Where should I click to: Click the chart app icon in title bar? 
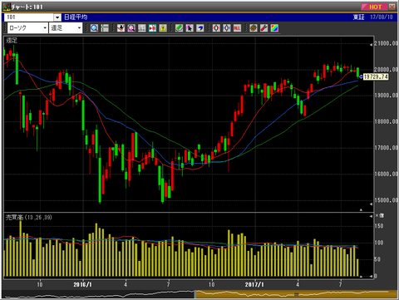[7, 7]
